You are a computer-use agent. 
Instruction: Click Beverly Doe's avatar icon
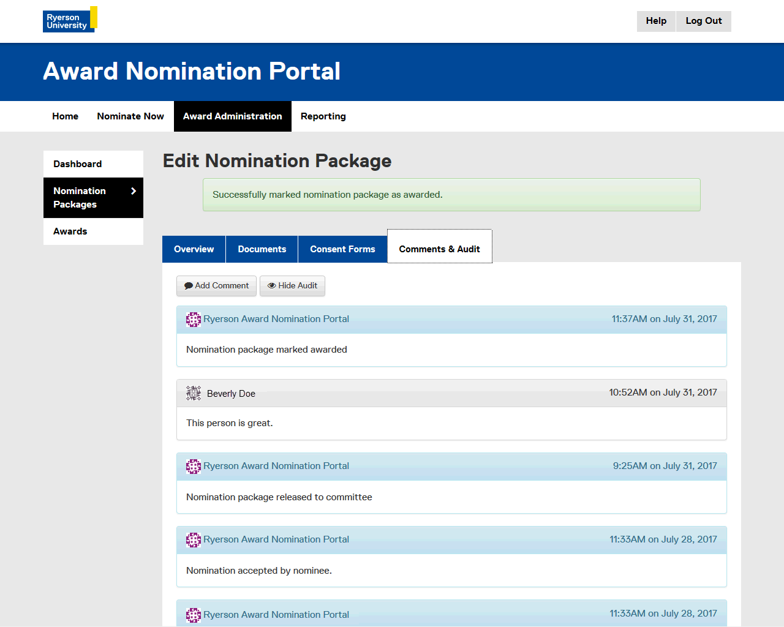coord(194,393)
